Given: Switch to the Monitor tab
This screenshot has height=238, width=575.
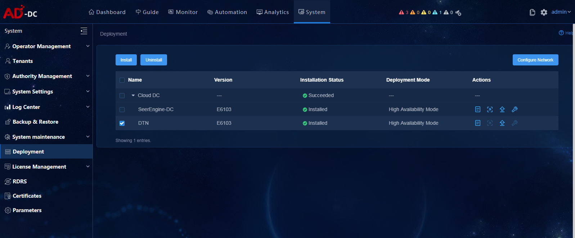Looking at the screenshot, I should (x=183, y=12).
